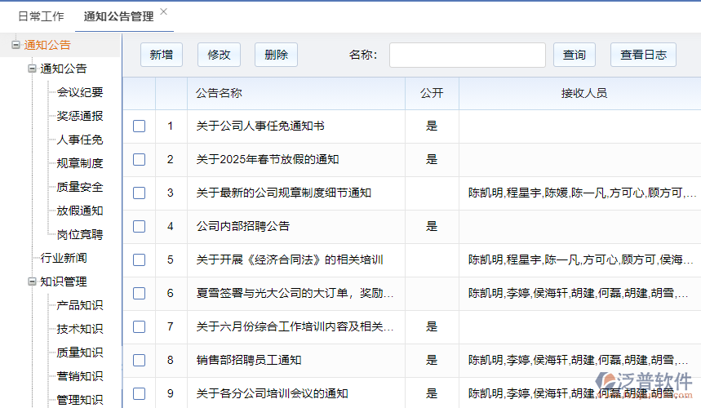Tick checkbox for 2025年春节放假 notice
Viewport: 701px width, 408px height.
pos(140,160)
